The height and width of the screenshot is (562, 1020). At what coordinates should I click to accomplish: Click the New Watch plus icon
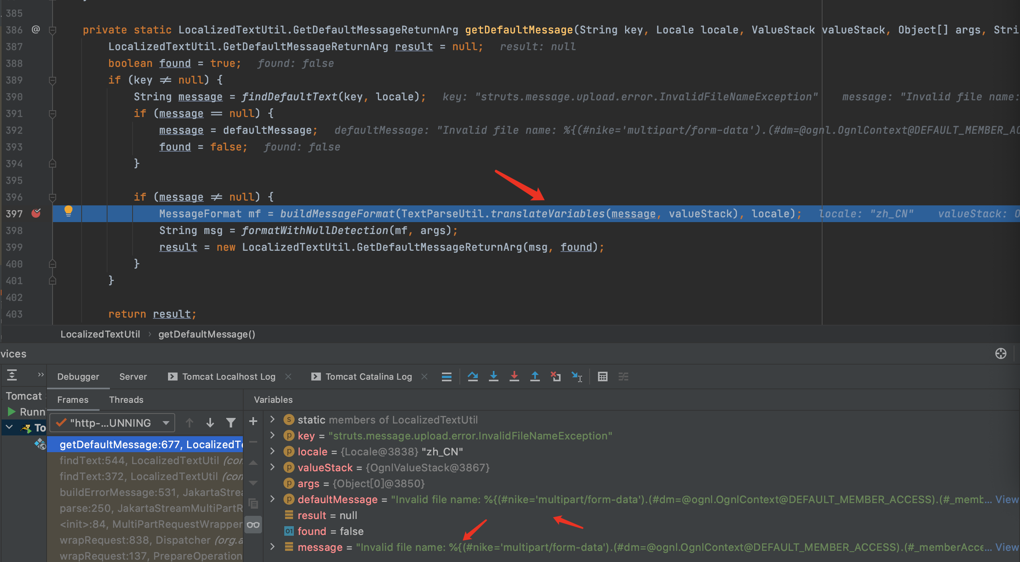point(253,421)
